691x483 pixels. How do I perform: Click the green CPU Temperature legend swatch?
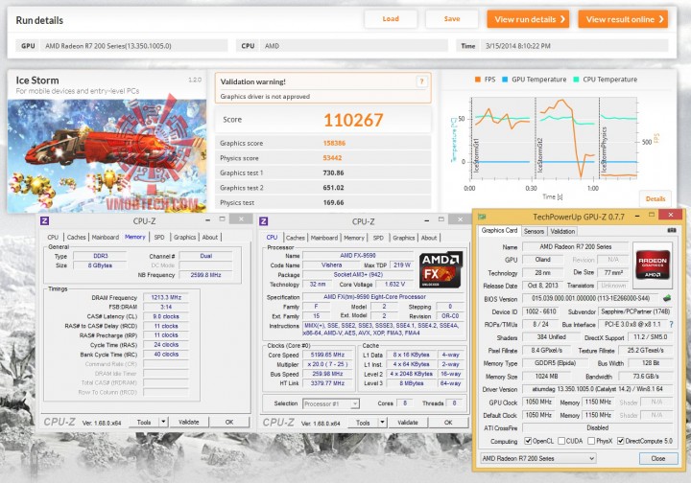(576, 80)
